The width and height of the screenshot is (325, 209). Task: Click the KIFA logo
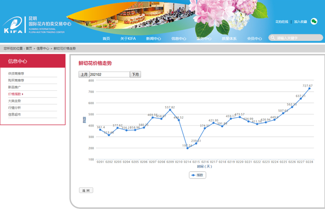13,25
